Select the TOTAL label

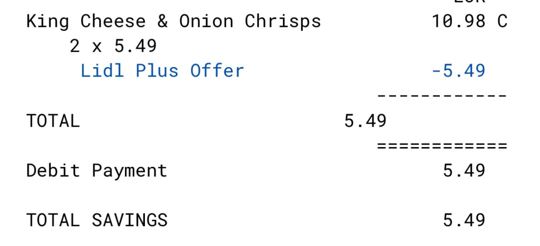point(53,121)
